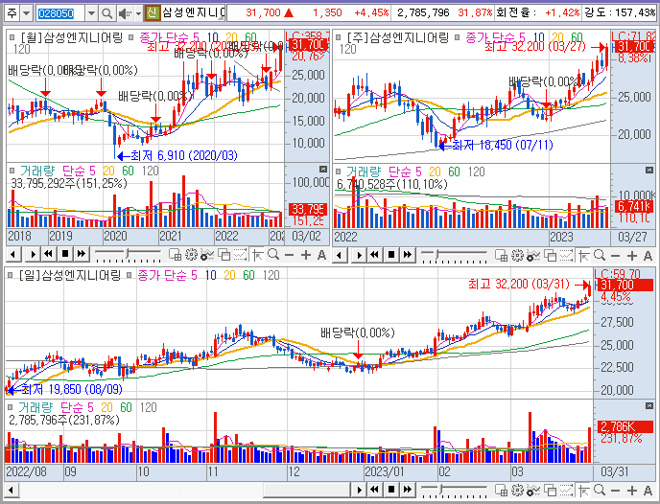
Task: Click the stock search magnifier beside code field
Action: point(106,13)
